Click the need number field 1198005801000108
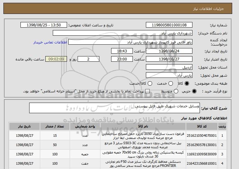The image size is (239, 169). [x=169, y=25]
